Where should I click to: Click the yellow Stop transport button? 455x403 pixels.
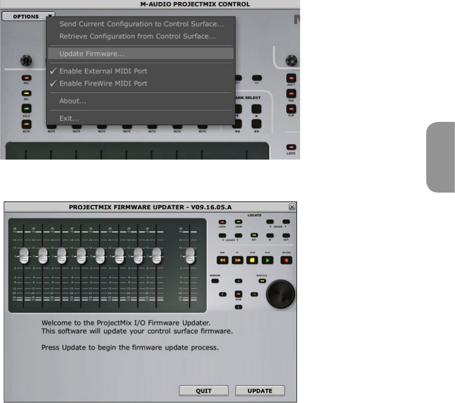(x=253, y=259)
